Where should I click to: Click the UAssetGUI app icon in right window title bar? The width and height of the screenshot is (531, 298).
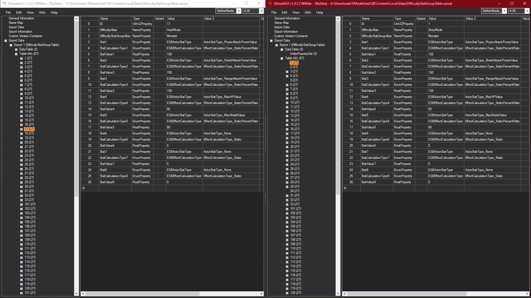[270, 4]
